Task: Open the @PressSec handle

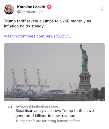Action: [x=26, y=12]
